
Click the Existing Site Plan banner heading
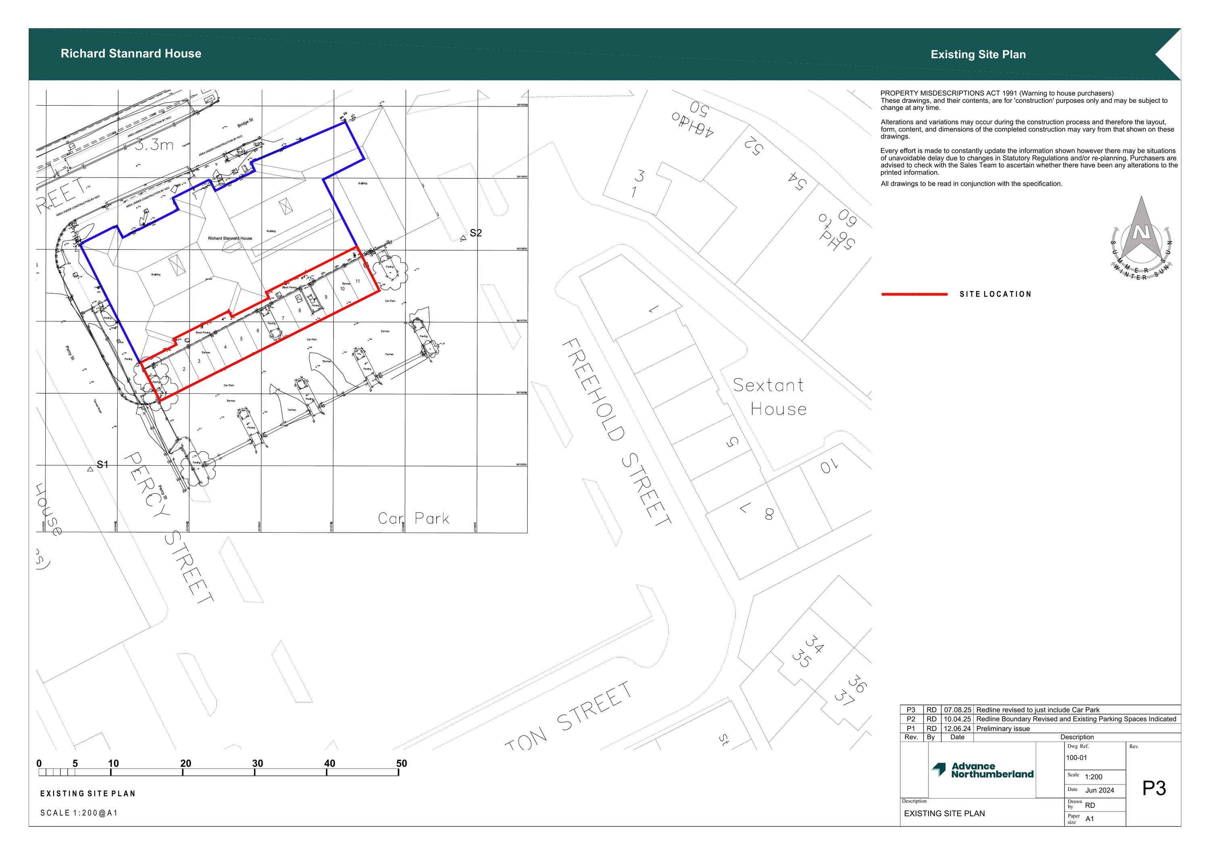(x=978, y=54)
